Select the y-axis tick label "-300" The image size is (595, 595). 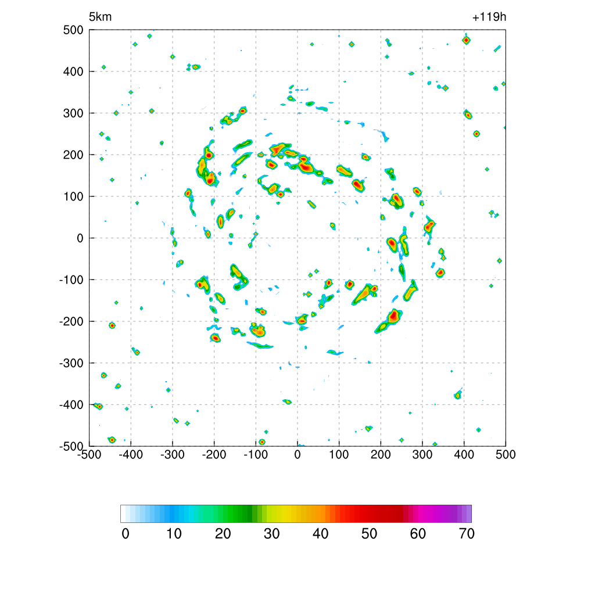[71, 363]
